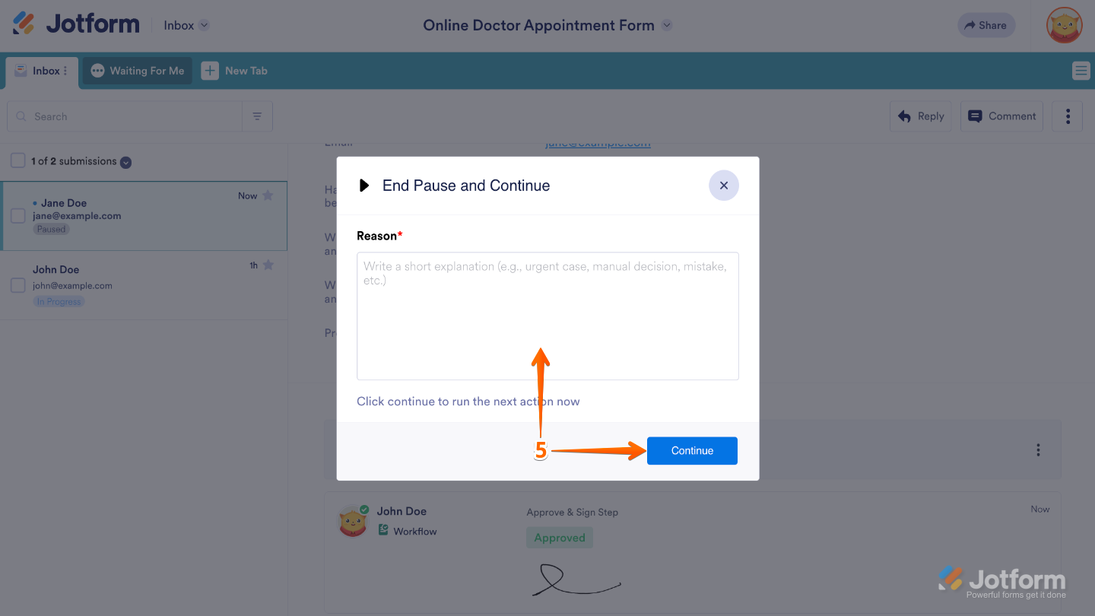
Task: Open the Reply panel
Action: (920, 116)
